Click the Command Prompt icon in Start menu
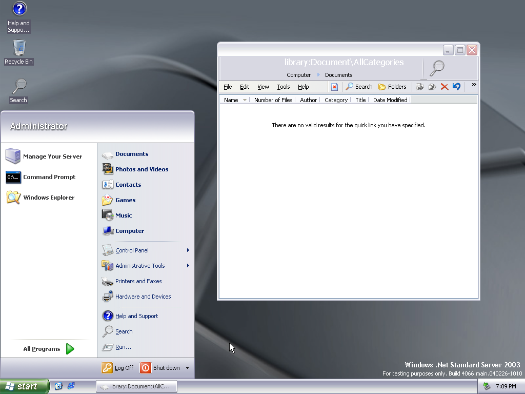 (x=13, y=177)
